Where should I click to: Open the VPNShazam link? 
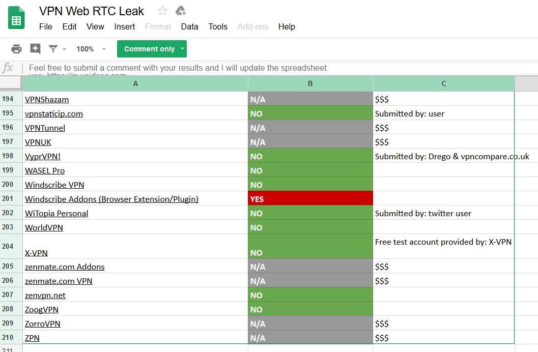[x=47, y=99]
